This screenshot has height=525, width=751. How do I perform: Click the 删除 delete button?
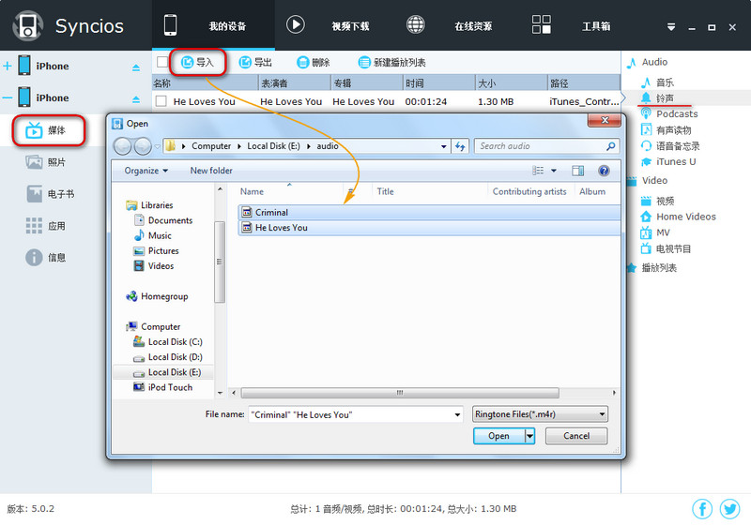pos(314,62)
